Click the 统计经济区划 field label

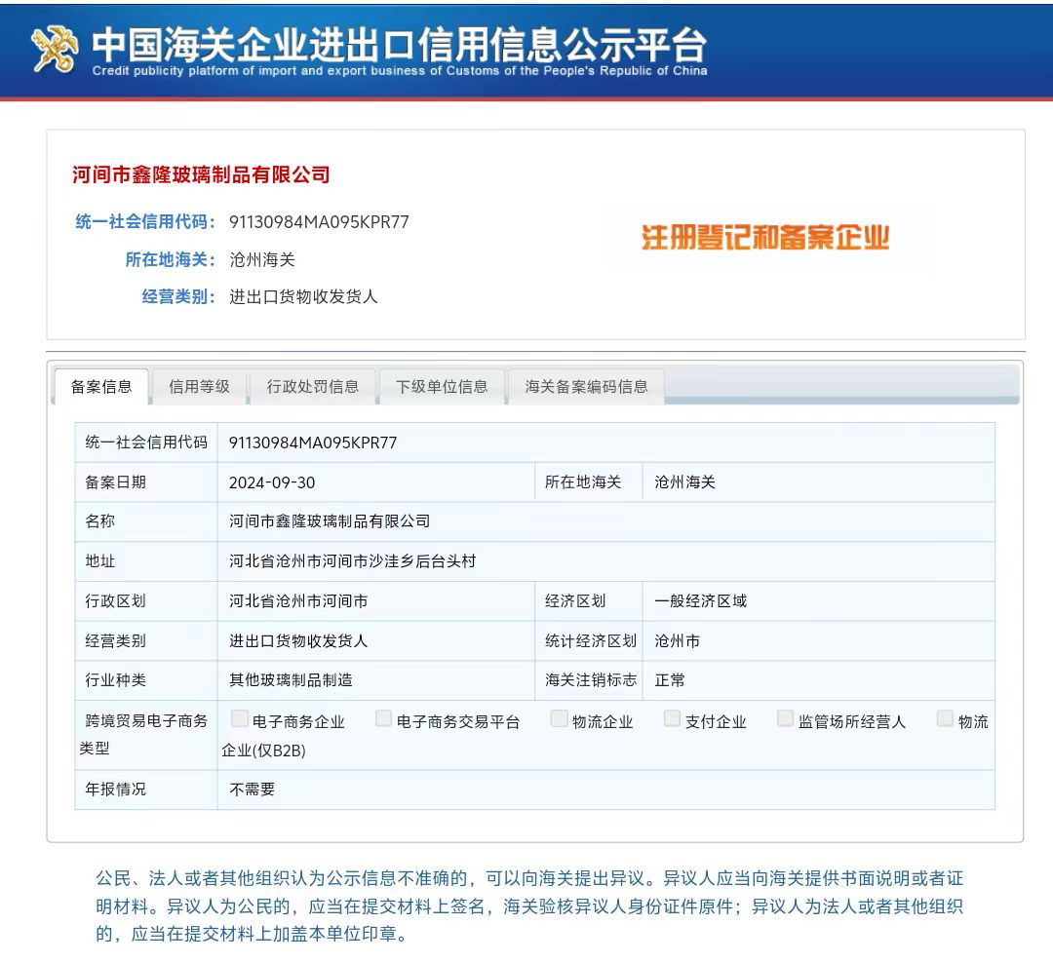point(591,641)
